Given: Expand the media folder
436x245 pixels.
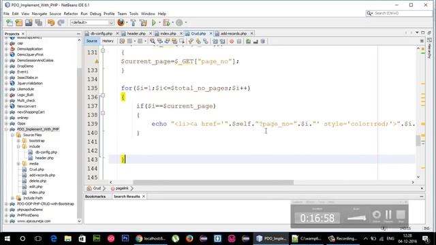Looking at the screenshot, I should [18, 163].
